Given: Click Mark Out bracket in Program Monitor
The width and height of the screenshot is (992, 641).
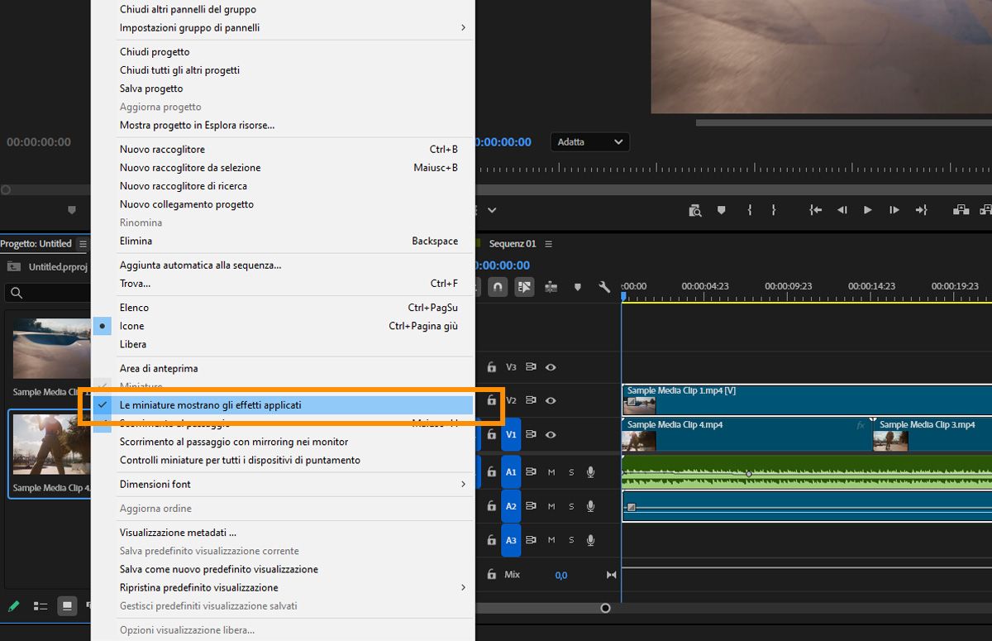Looking at the screenshot, I should [x=774, y=210].
